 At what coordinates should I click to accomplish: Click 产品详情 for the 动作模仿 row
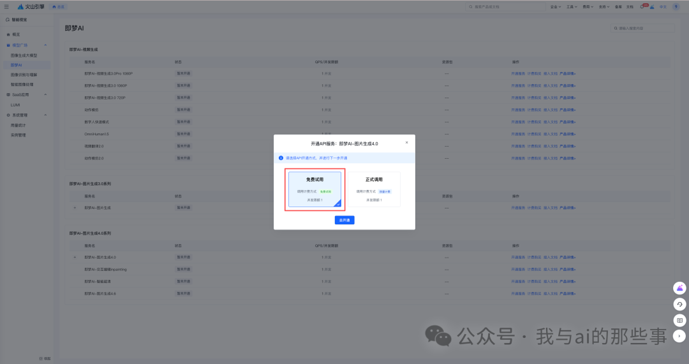(x=567, y=110)
